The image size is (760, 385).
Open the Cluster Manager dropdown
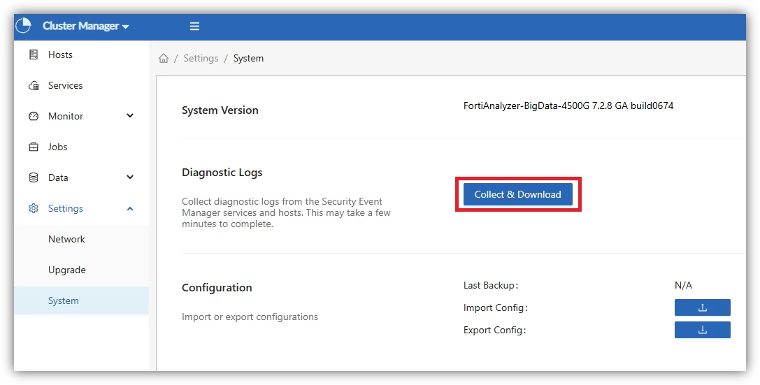[x=86, y=26]
